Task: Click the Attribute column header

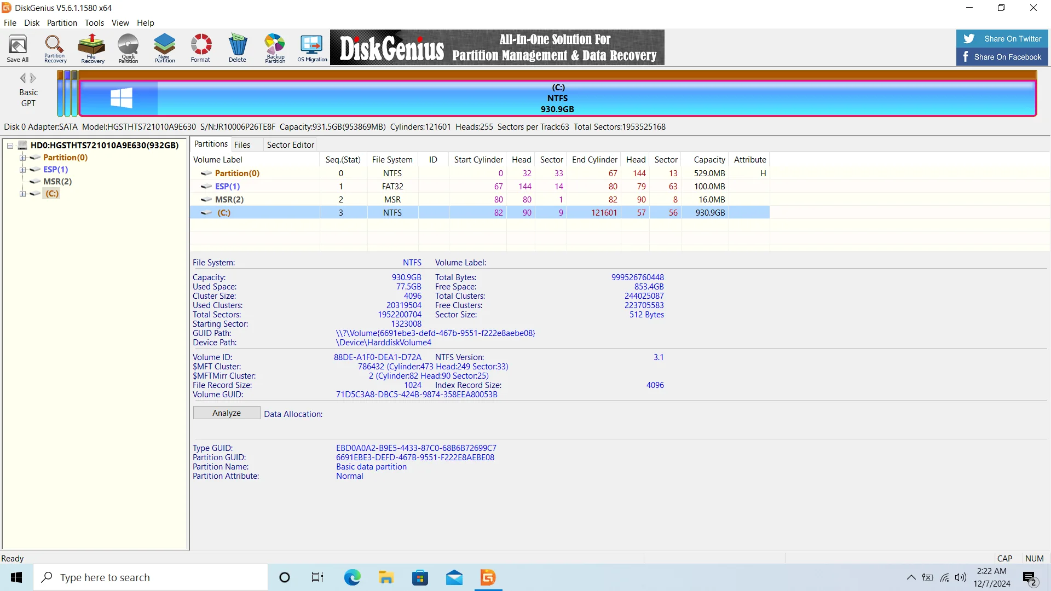Action: 750,160
